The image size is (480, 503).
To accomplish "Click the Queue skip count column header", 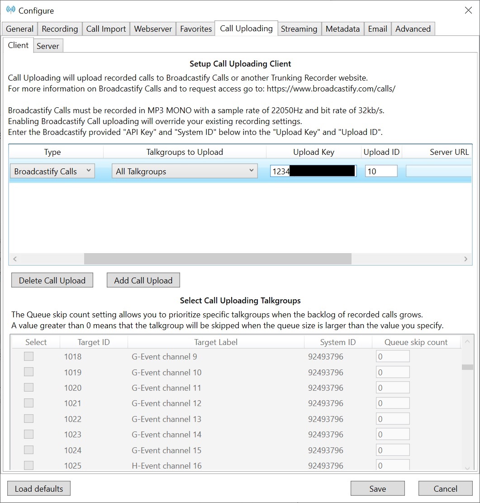I will [416, 342].
